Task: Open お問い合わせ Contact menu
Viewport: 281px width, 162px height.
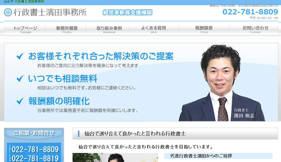Action: 255,30
